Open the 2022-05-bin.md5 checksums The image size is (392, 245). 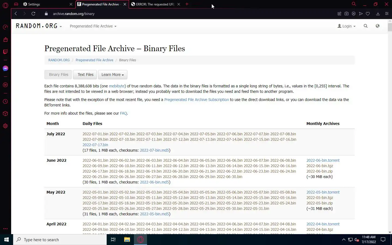point(154,214)
